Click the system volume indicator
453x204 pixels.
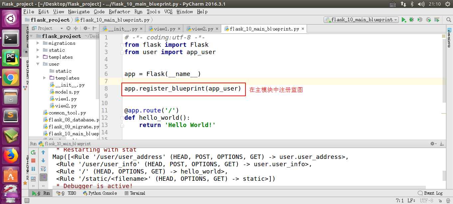421,4
